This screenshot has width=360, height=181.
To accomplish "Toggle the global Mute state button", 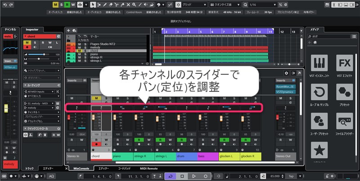I will [55, 5].
